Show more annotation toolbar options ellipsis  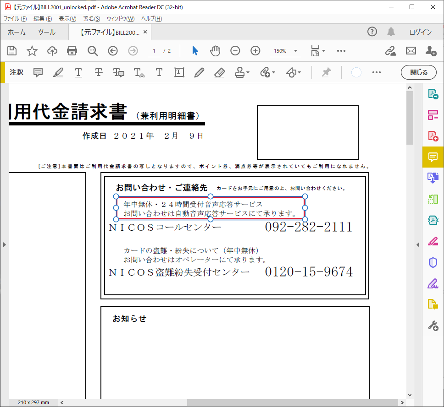[376, 72]
